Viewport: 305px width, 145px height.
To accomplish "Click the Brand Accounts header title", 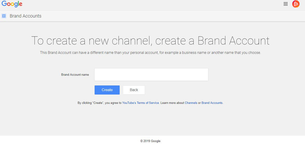I will pyautogui.click(x=26, y=16).
